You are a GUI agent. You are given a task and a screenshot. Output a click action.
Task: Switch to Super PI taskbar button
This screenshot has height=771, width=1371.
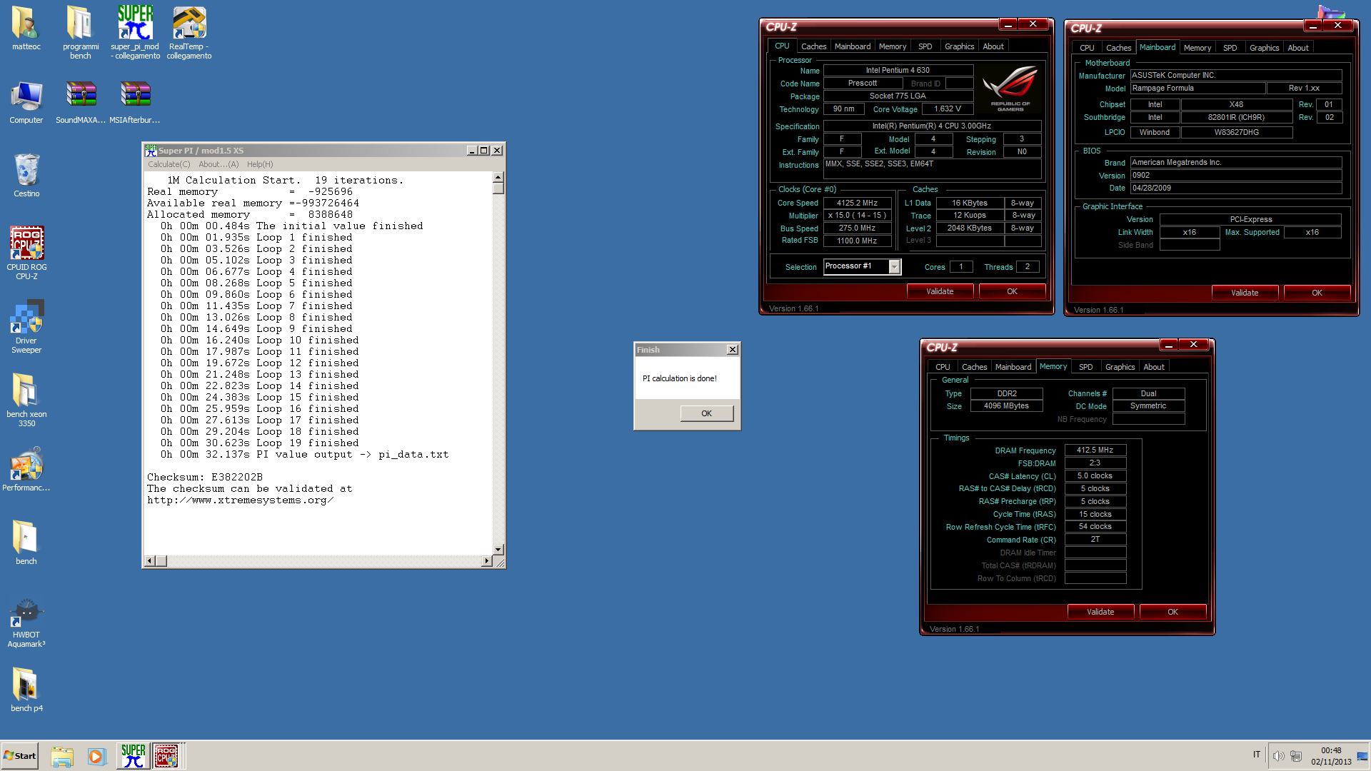click(134, 755)
